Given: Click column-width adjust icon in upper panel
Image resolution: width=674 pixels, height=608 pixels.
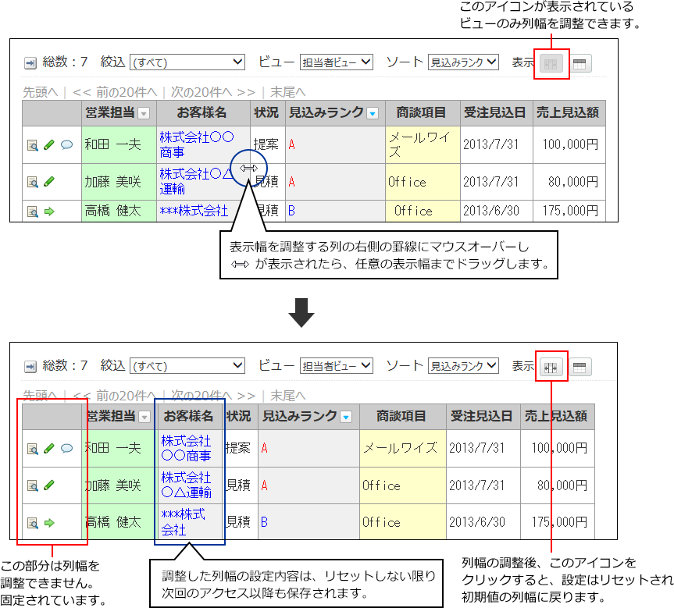Looking at the screenshot, I should pyautogui.click(x=551, y=65).
